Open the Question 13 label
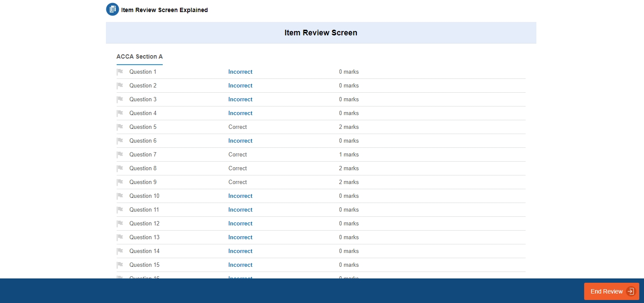Screen dimensions: 644x303 [x=144, y=237]
